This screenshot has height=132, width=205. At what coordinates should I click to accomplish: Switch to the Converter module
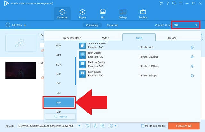(62, 14)
